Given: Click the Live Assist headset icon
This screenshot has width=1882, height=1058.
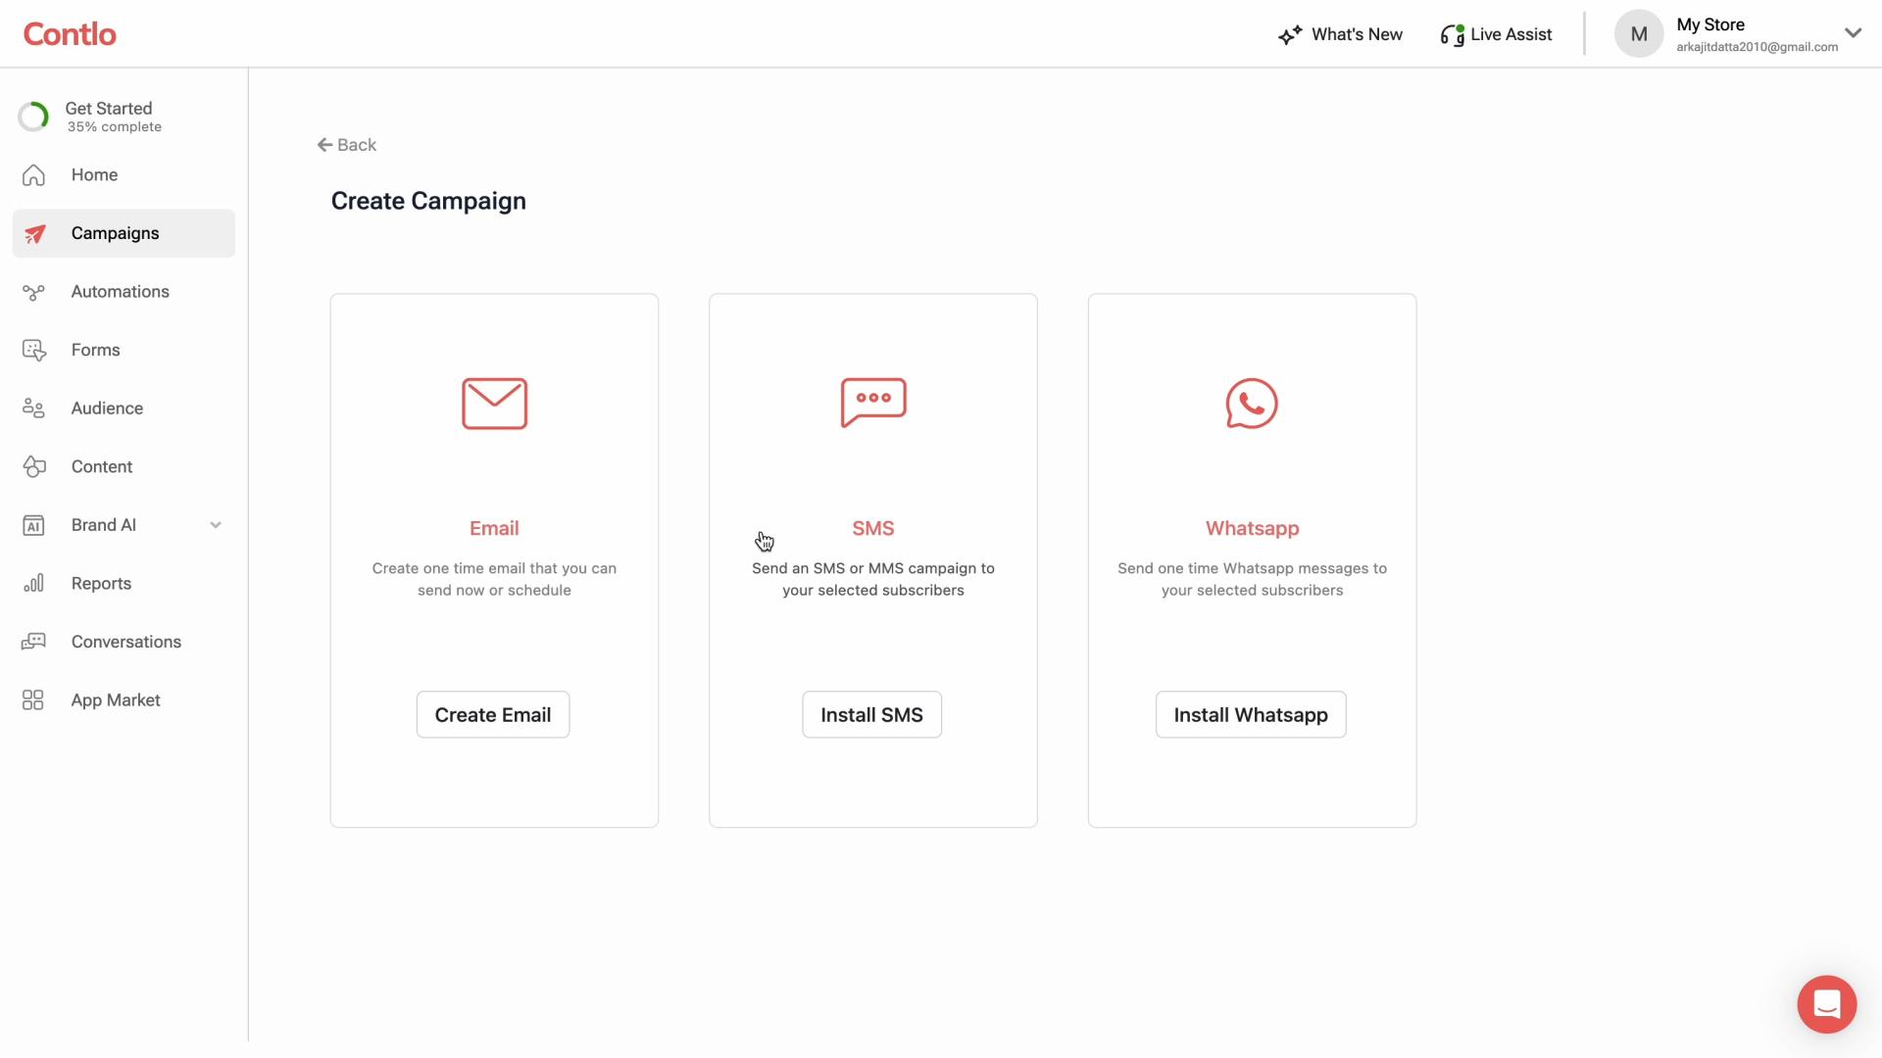Looking at the screenshot, I should pyautogui.click(x=1452, y=35).
